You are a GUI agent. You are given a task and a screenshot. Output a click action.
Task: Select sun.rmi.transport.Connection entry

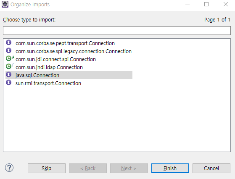(x=48, y=83)
